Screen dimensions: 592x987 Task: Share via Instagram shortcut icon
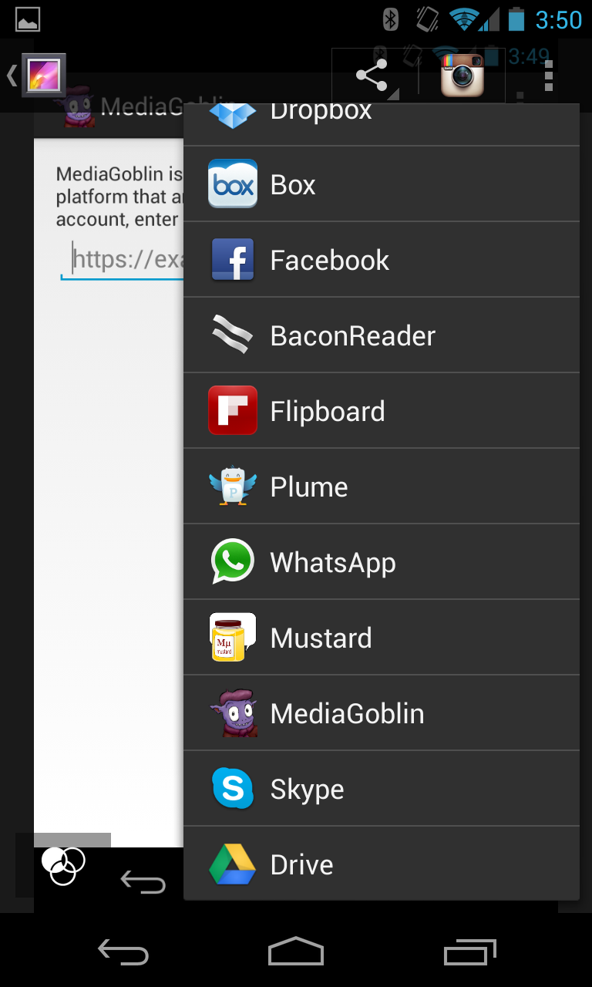point(462,76)
